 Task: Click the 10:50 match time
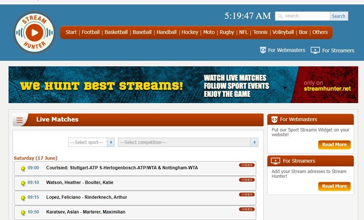pos(33,212)
